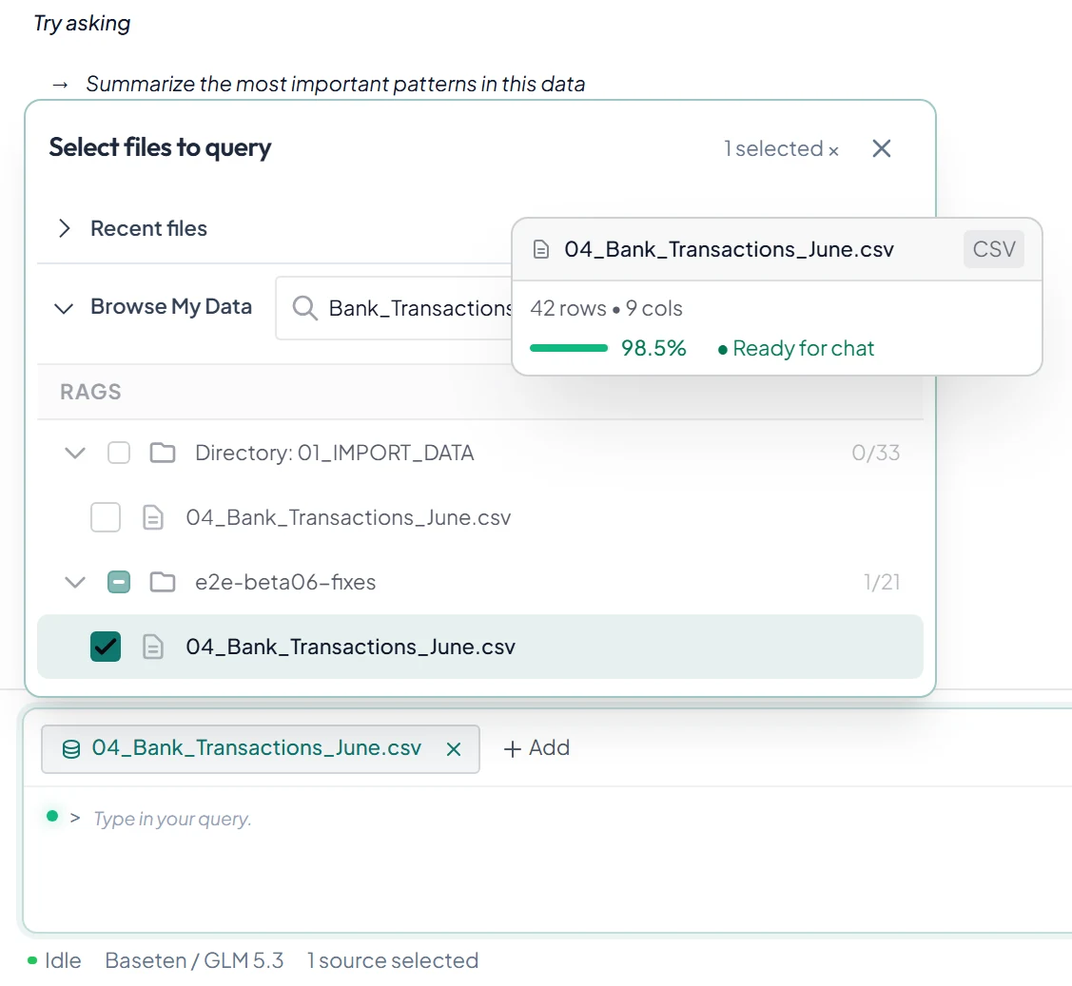Click the 'Ready for chat' status
Viewport: 1072px width, 986px height.
coord(796,349)
